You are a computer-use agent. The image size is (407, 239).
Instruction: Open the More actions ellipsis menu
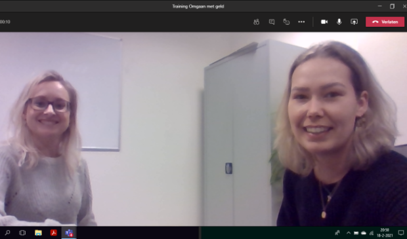coord(301,22)
